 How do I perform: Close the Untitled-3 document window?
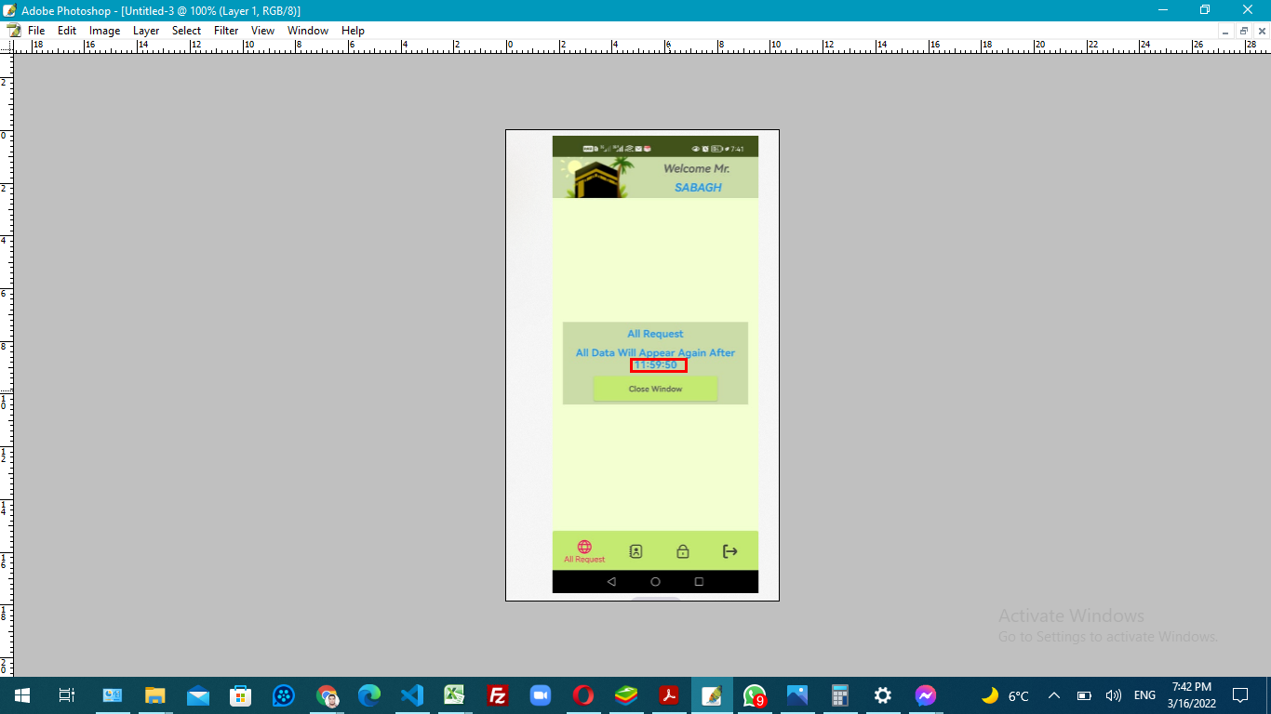click(1261, 31)
